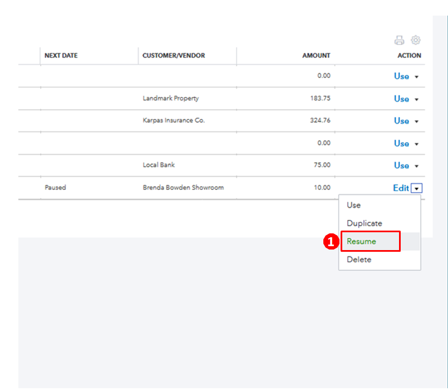
Task: Click the 75.00 amount cell
Action: tap(322, 165)
